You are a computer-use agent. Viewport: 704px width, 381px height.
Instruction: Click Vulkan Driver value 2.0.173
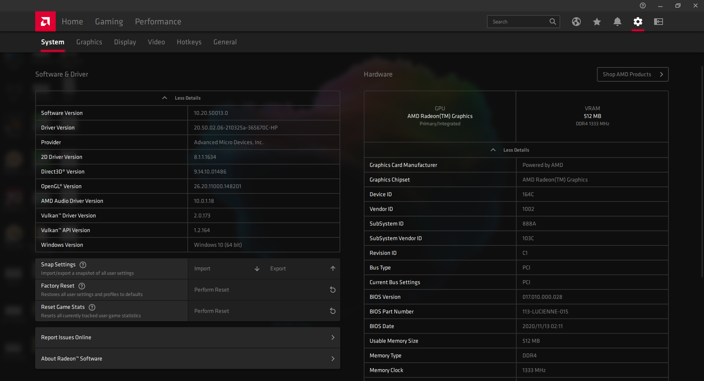tap(202, 216)
